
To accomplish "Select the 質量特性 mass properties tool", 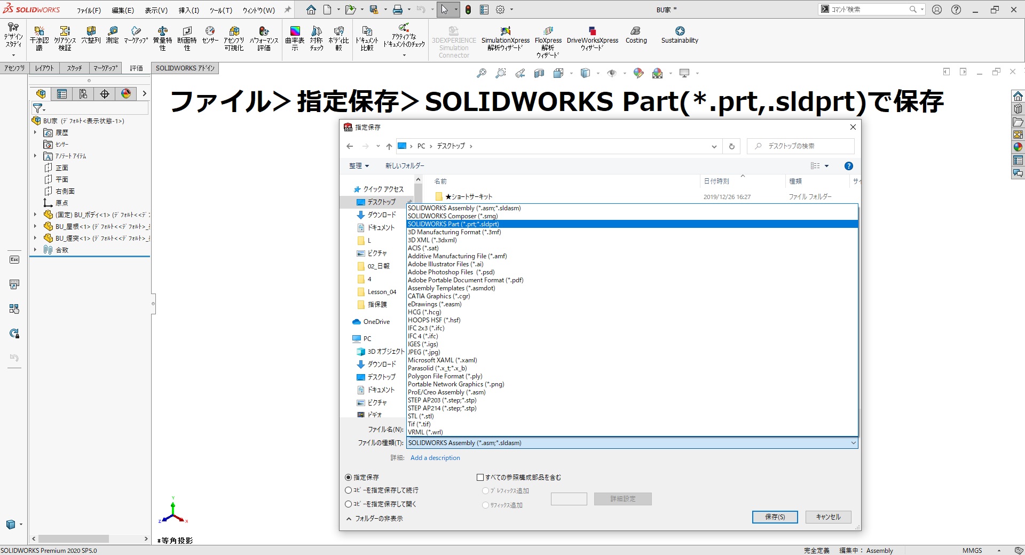I will coord(163,37).
